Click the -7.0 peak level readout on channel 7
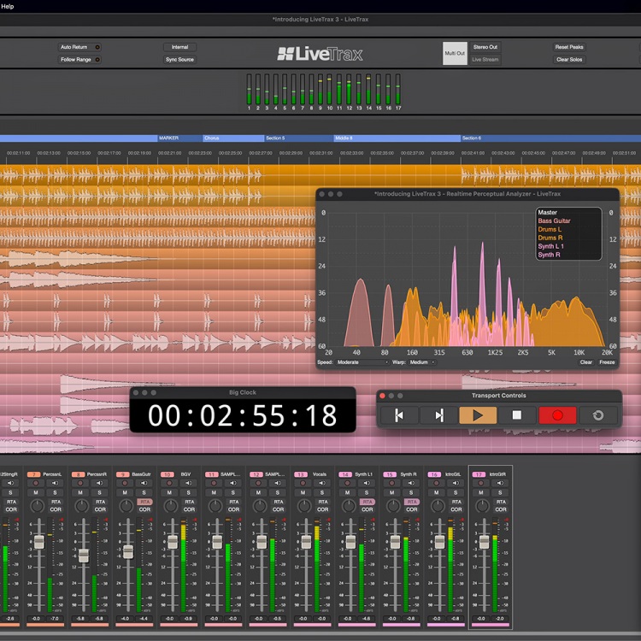This screenshot has height=641, width=641. click(55, 619)
